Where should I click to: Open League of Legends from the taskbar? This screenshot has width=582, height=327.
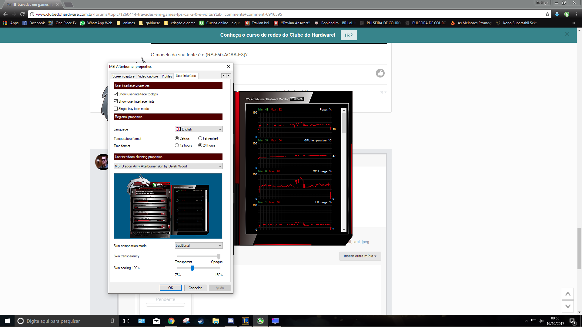[246, 321]
